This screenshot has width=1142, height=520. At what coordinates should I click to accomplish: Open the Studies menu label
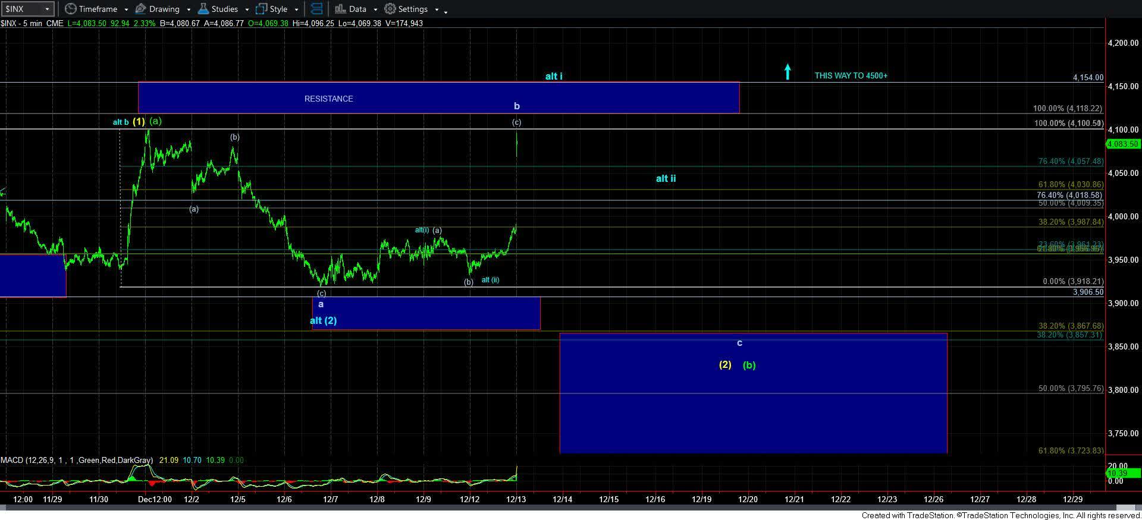point(224,9)
